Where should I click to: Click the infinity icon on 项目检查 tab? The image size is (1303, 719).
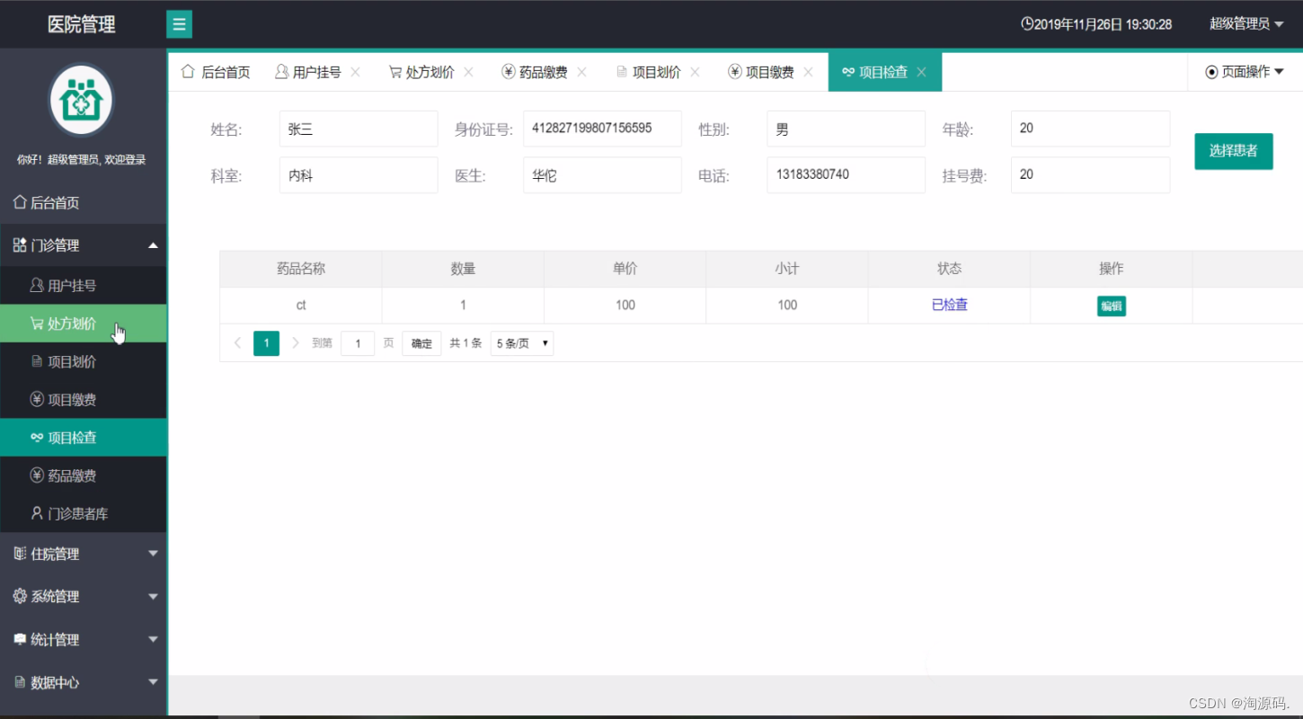pyautogui.click(x=848, y=72)
